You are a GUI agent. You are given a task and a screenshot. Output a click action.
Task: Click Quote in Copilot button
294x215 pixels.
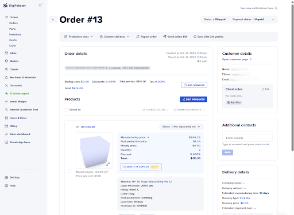pos(141,166)
